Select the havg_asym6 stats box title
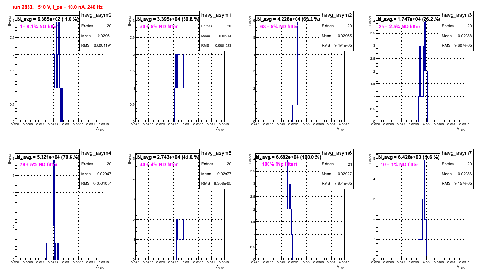The height and width of the screenshot is (276, 481). [x=337, y=153]
